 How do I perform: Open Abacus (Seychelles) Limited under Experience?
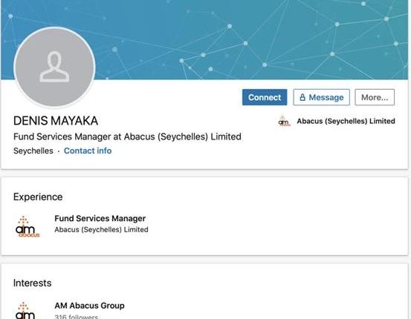[x=101, y=229]
